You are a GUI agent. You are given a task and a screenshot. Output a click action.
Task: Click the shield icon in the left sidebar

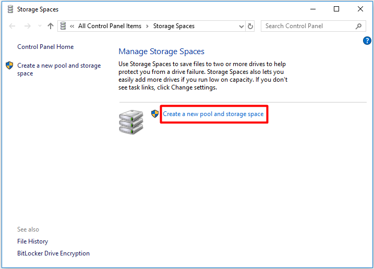click(x=9, y=66)
